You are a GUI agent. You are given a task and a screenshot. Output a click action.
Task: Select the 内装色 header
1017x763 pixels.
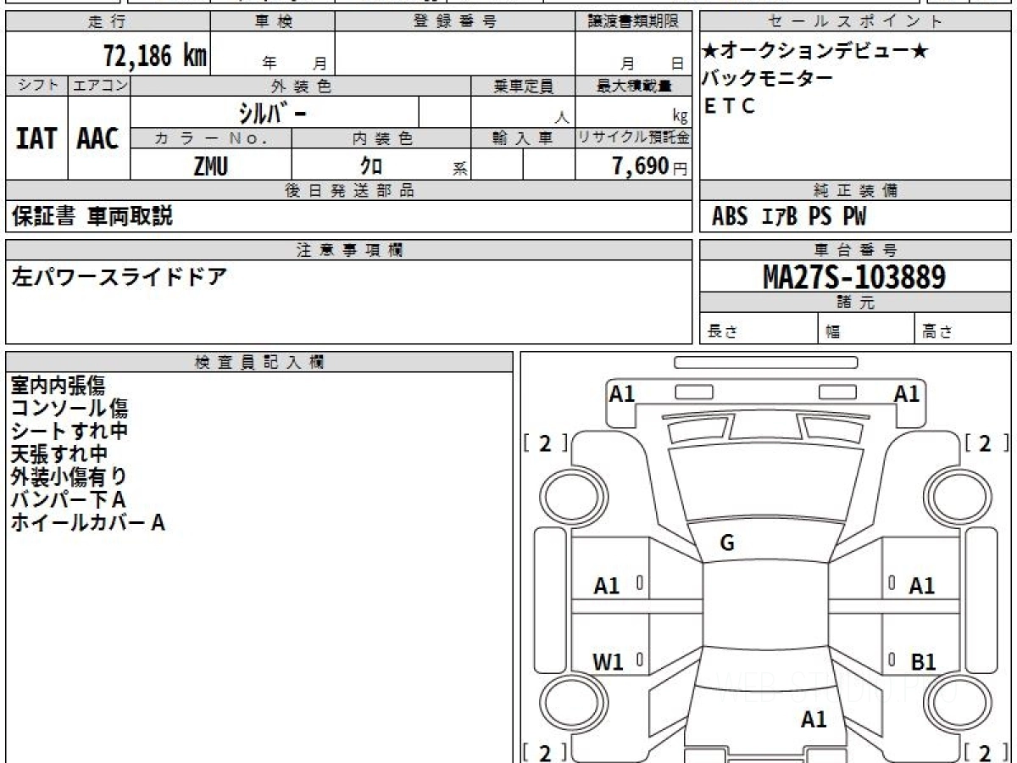[381, 139]
